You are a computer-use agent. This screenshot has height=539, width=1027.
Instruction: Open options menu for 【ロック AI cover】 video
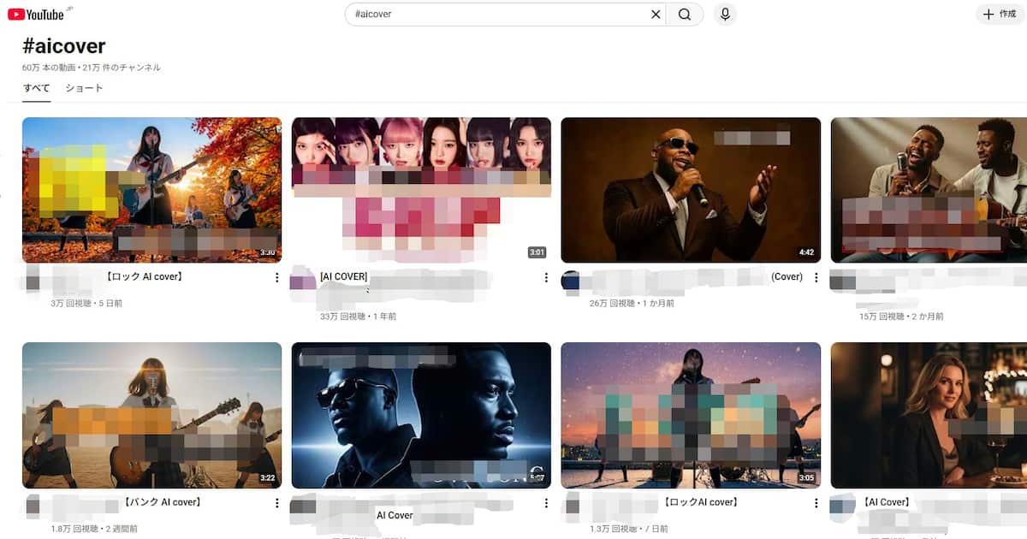(x=276, y=277)
